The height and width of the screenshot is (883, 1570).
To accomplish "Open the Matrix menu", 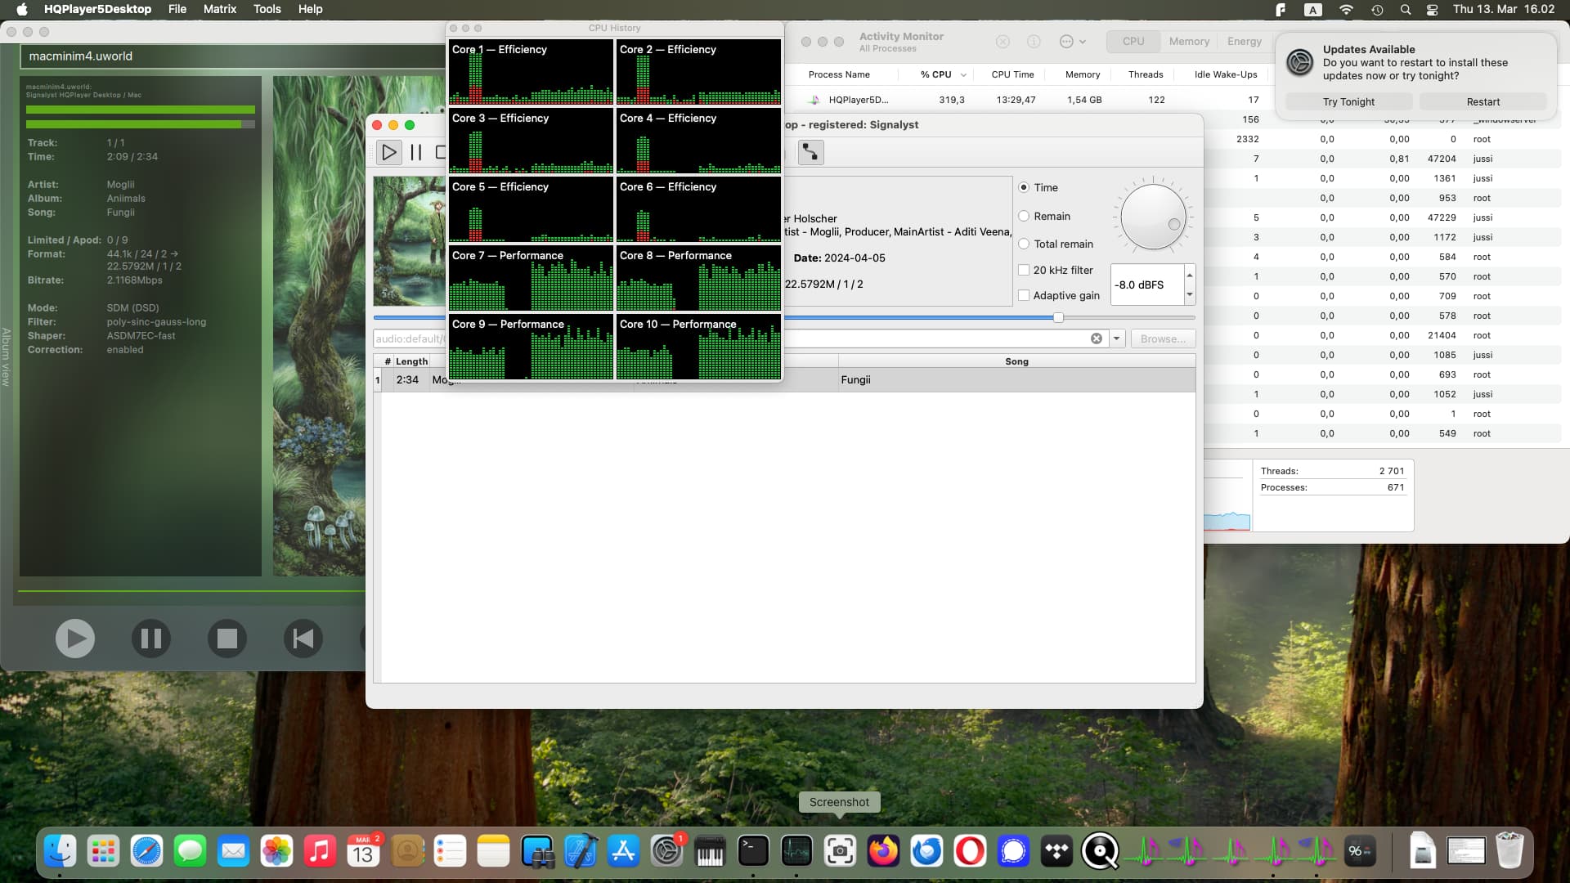I will (220, 9).
